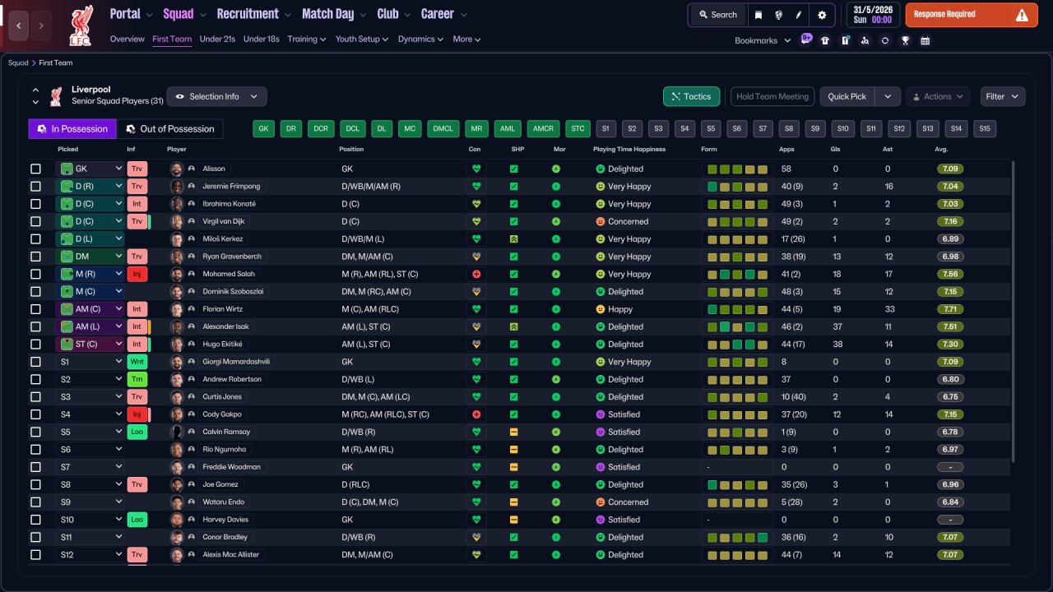Expand the Quick Pick dropdown arrow
This screenshot has height=592, width=1053.
coord(887,96)
